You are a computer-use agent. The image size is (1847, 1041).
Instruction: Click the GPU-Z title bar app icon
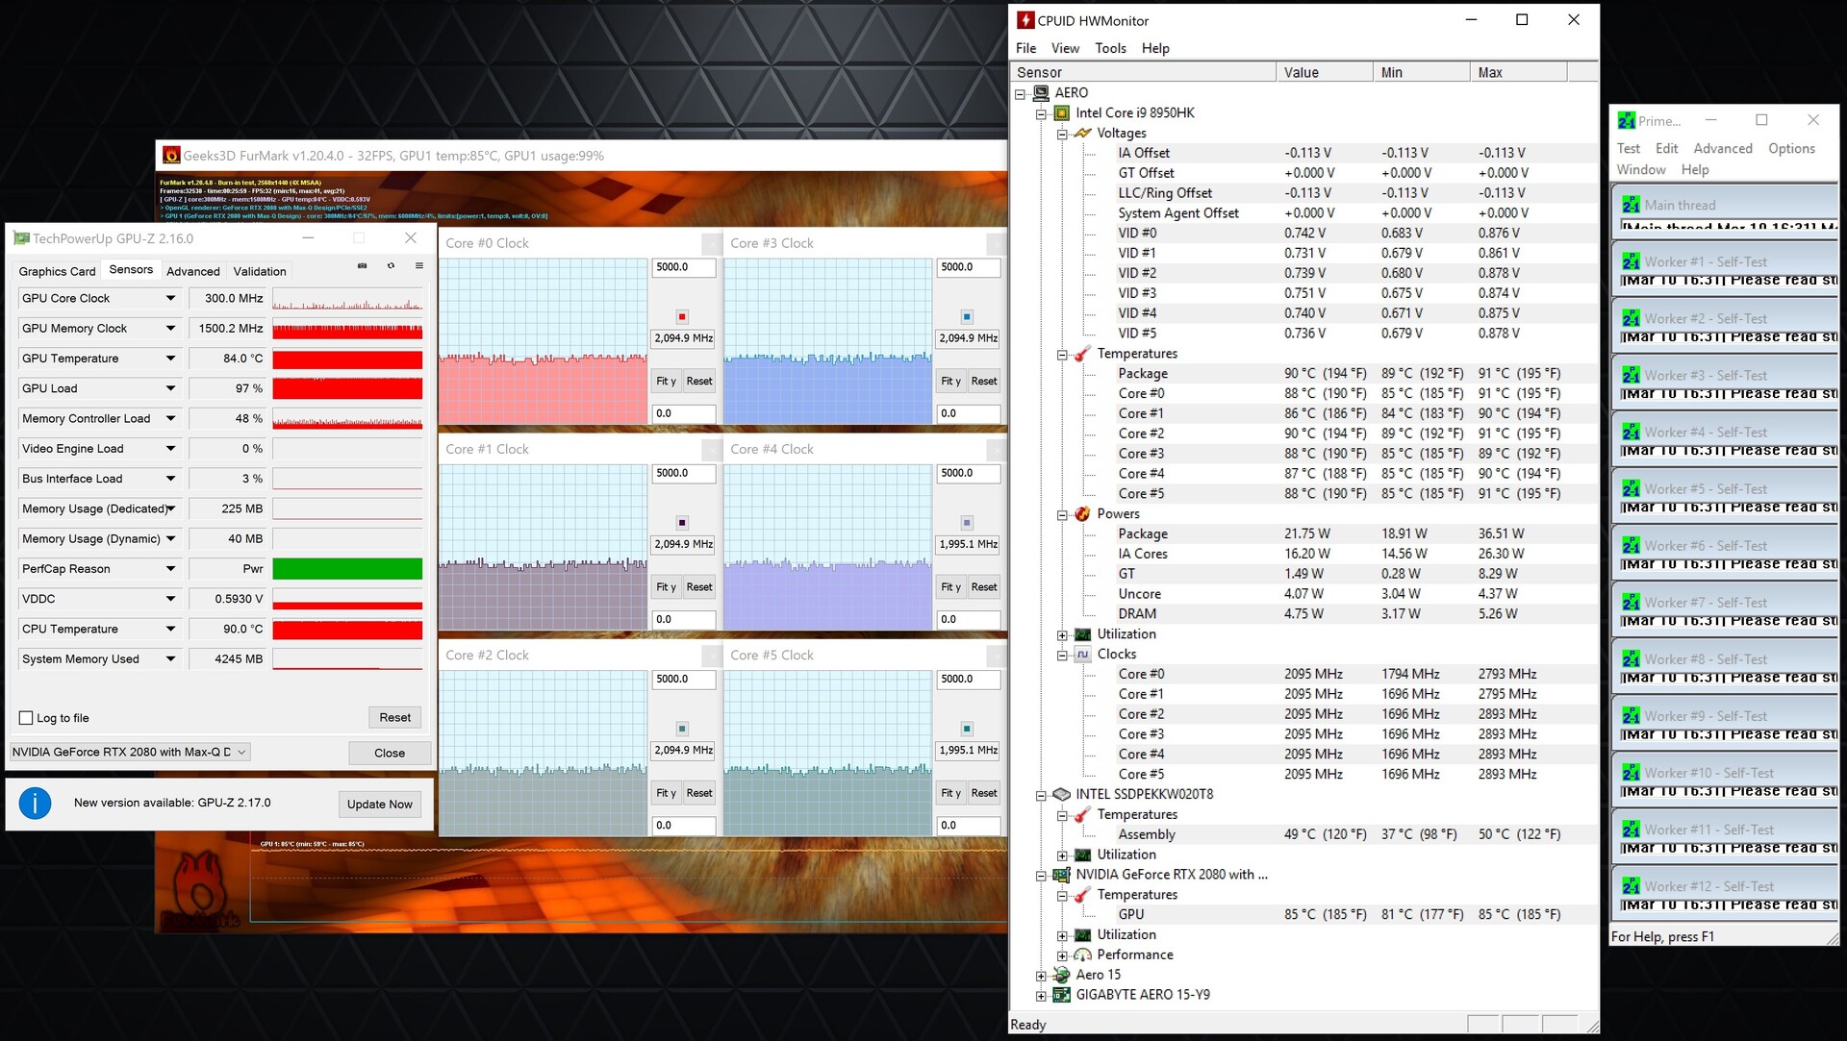pyautogui.click(x=21, y=238)
